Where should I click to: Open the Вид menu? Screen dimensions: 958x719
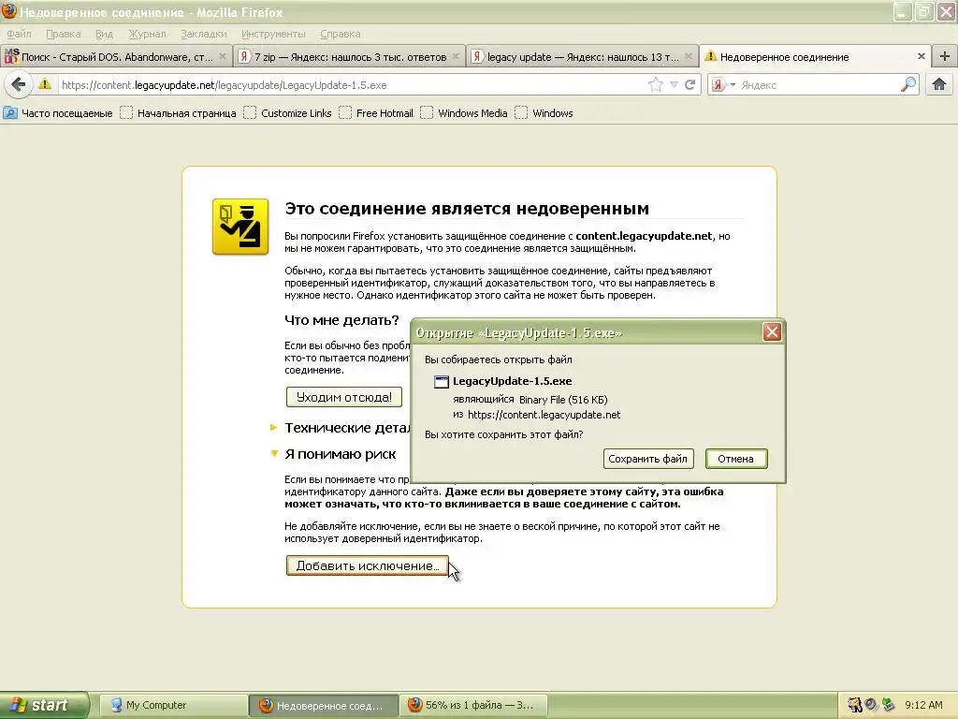coord(105,34)
